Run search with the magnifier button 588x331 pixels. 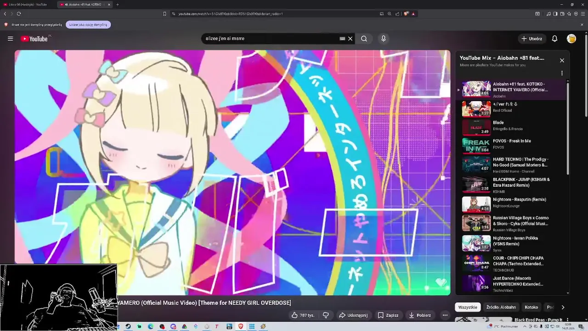364,39
